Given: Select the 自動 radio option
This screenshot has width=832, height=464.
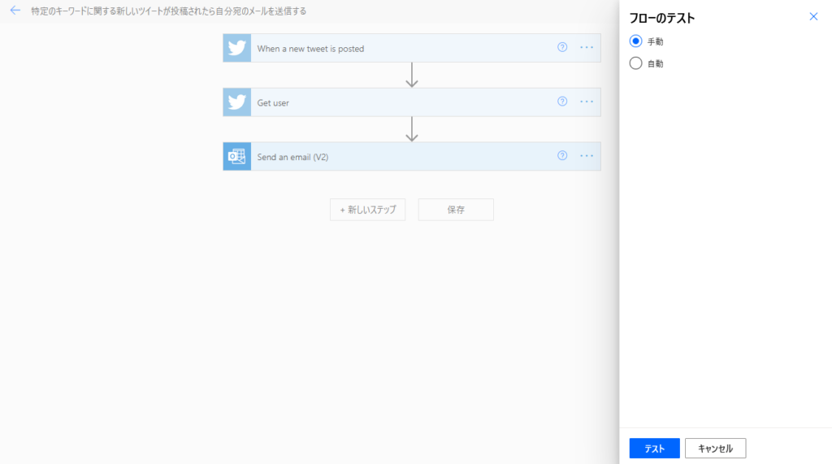Looking at the screenshot, I should tap(635, 63).
